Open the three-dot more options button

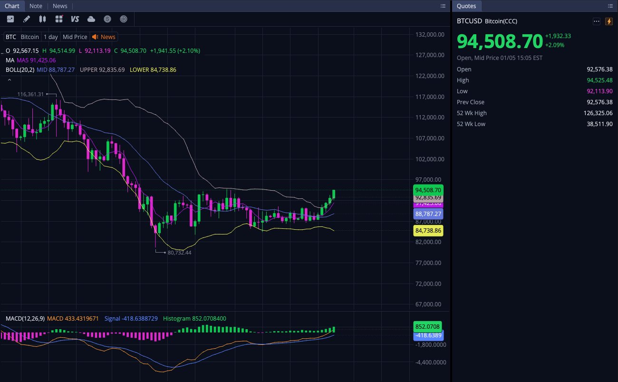click(597, 21)
